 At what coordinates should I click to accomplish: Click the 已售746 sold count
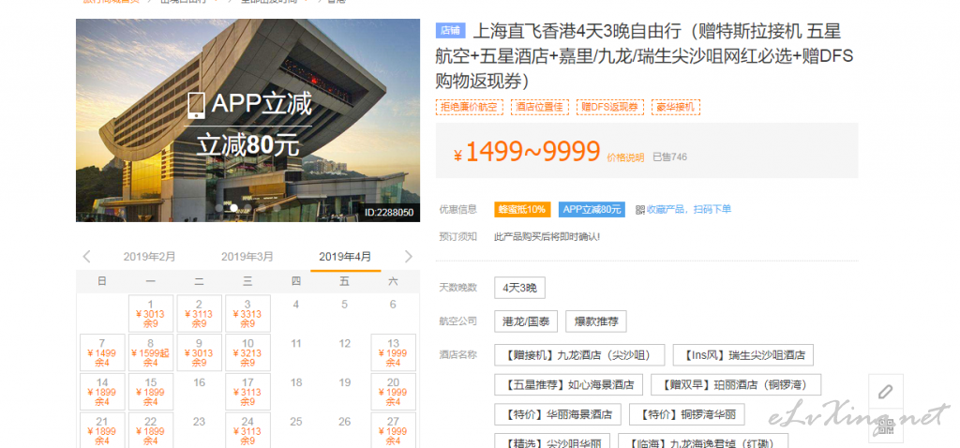(x=669, y=157)
